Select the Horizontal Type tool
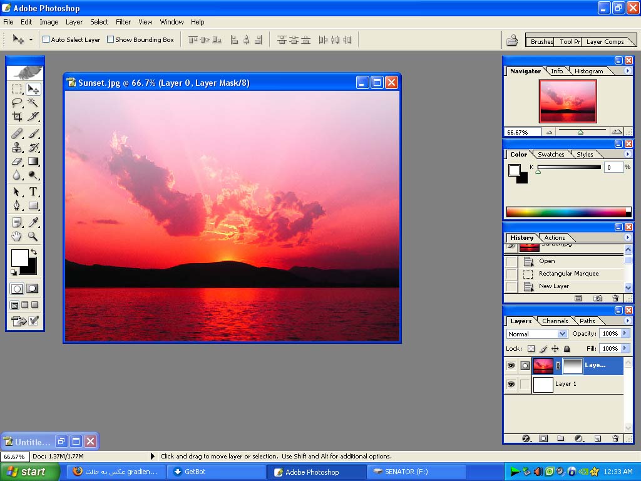This screenshot has width=641, height=481. (x=33, y=192)
